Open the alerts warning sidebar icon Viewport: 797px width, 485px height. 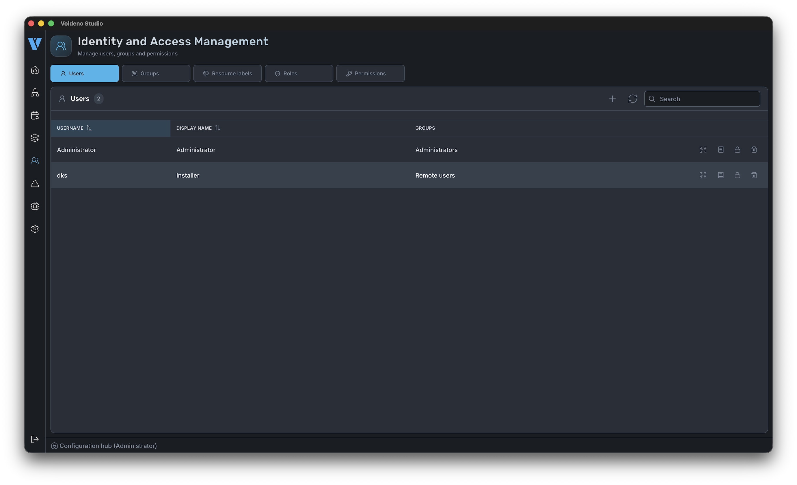[35, 184]
